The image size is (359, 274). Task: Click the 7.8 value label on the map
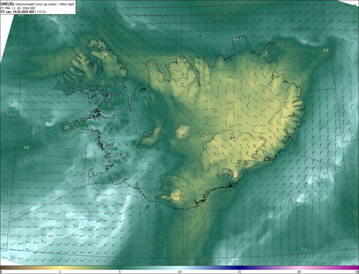pos(54,19)
